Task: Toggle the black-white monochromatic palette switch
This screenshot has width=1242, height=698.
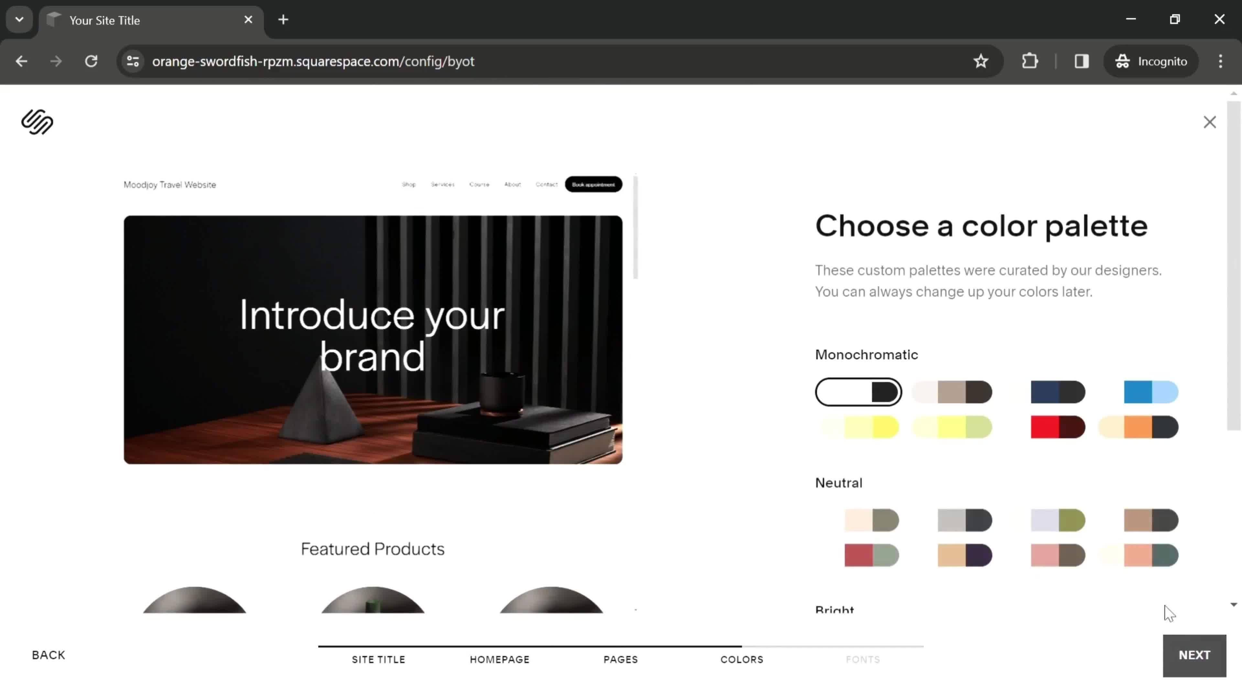Action: (x=858, y=392)
